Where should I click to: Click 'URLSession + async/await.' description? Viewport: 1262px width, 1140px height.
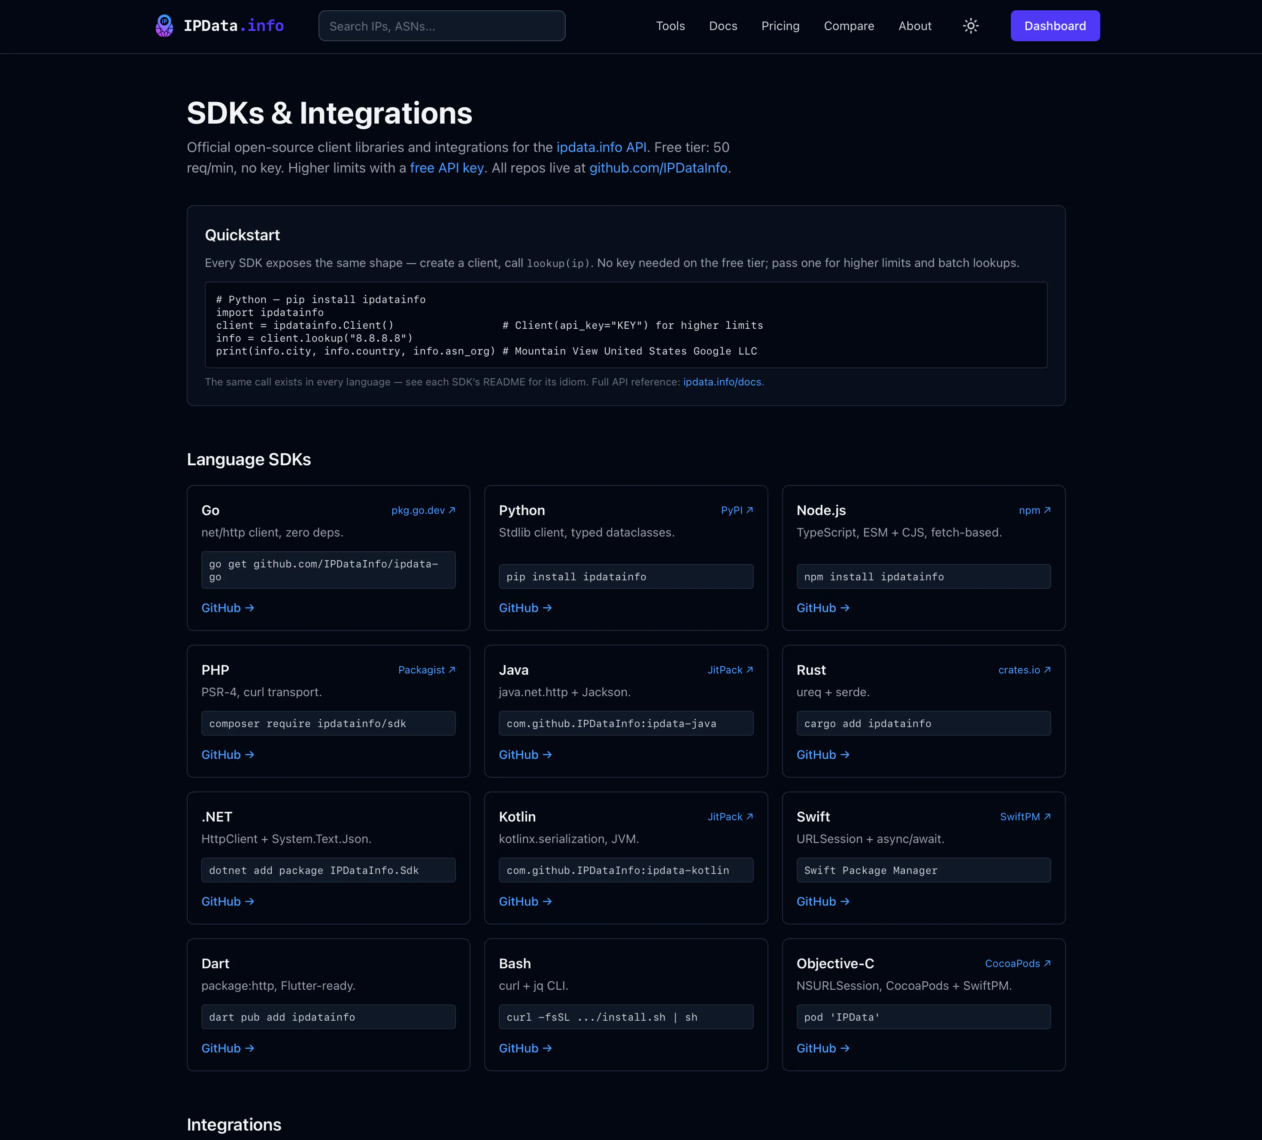(x=870, y=839)
